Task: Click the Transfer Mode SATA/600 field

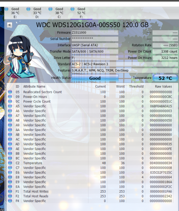Action: click(x=95, y=52)
